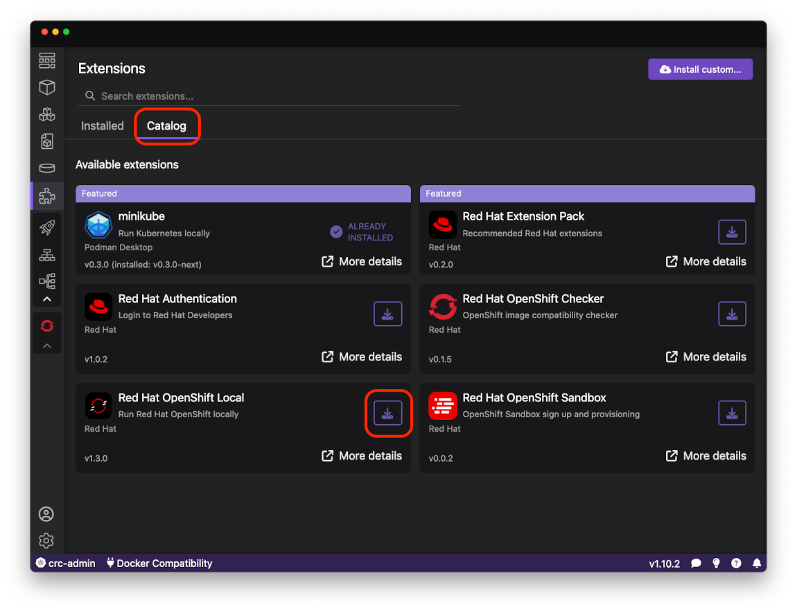Open More details for Red Hat Authentication
Viewport: 797px width, 612px height.
[362, 357]
